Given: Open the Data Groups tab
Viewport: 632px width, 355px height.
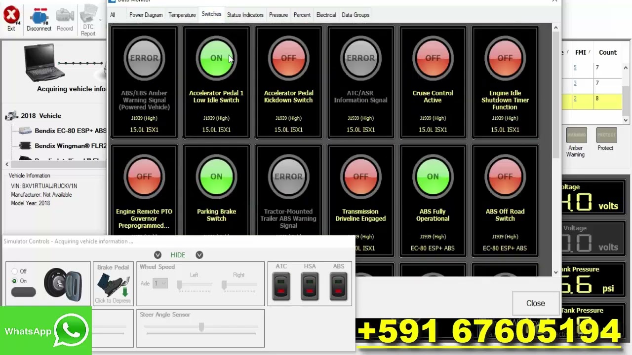Looking at the screenshot, I should pos(355,15).
